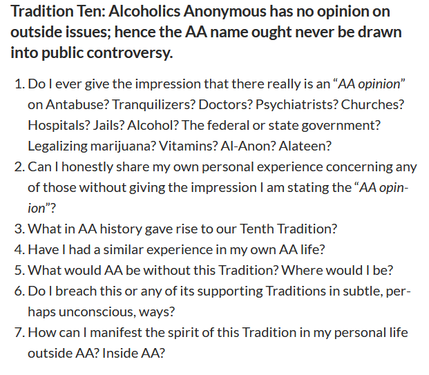Click the word Alateen in question 1
The image size is (429, 375).
pyautogui.click(x=305, y=146)
